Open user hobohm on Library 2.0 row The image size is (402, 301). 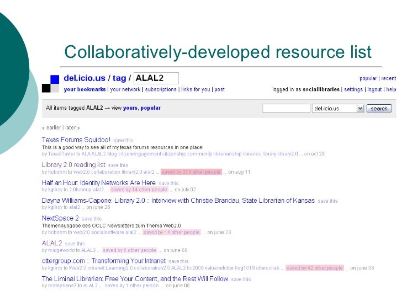(57, 172)
